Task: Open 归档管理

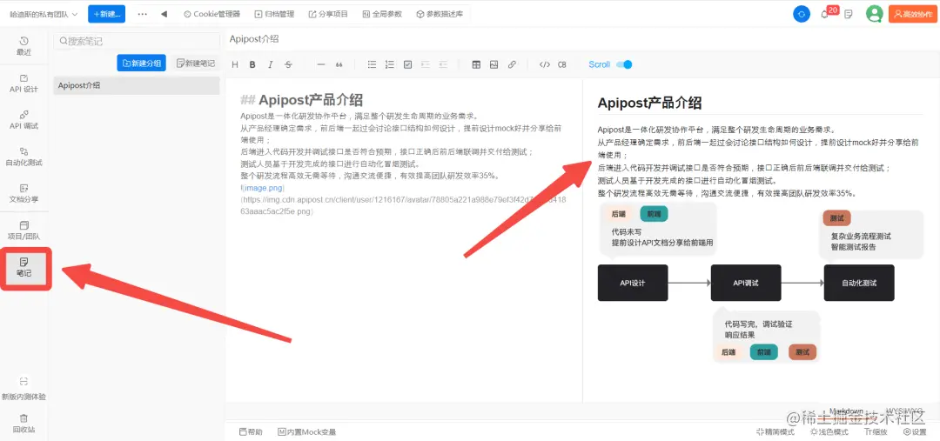Action: pyautogui.click(x=274, y=14)
